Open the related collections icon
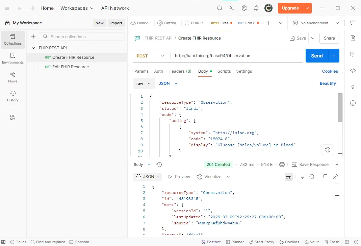The height and width of the screenshot is (246, 361). 353,87
